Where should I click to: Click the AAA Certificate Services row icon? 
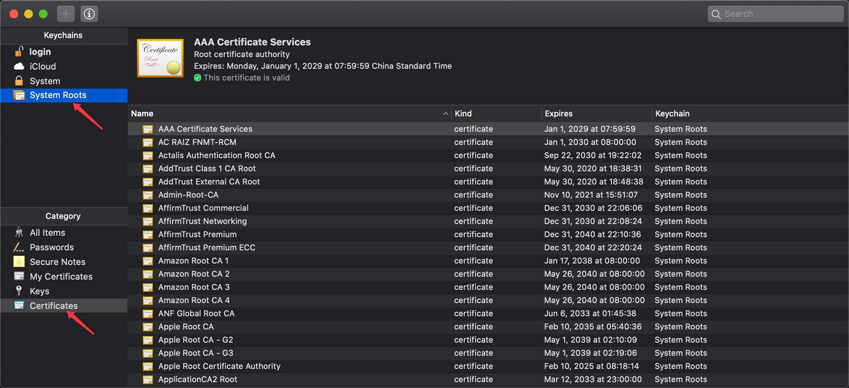pyautogui.click(x=148, y=129)
